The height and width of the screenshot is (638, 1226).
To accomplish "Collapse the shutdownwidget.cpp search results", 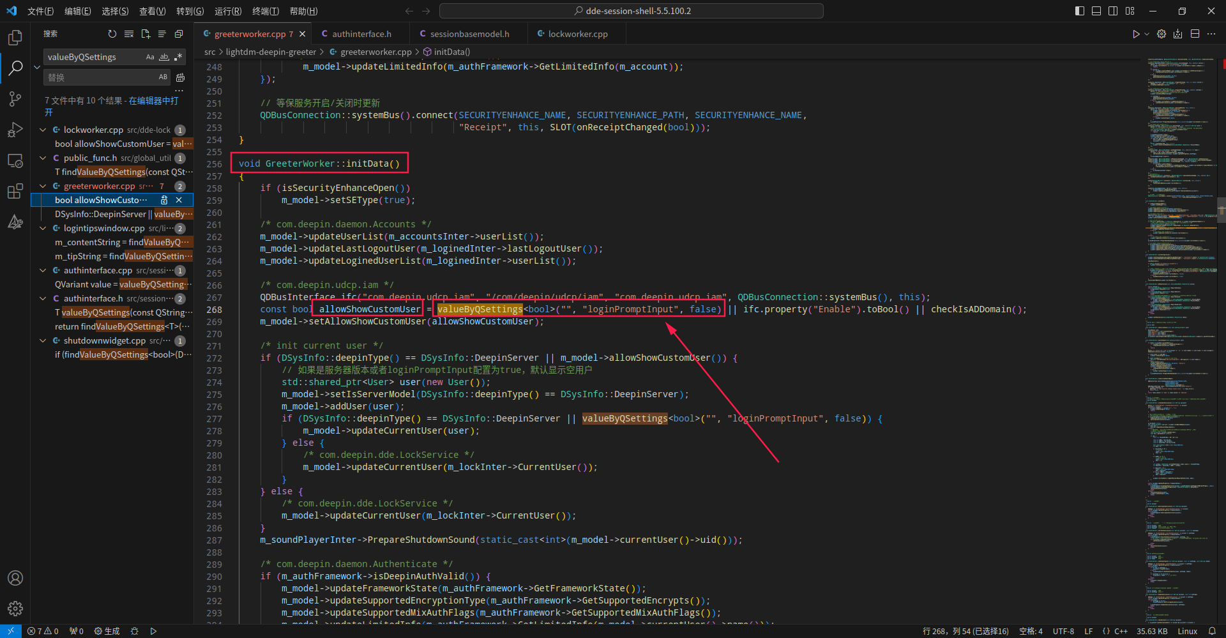I will [x=43, y=340].
